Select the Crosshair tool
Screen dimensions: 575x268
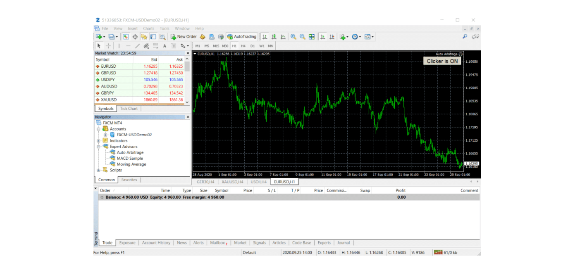pyautogui.click(x=108, y=46)
